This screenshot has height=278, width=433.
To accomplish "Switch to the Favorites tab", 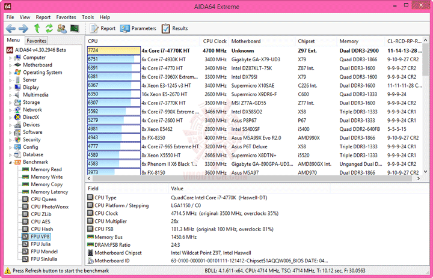I will point(37,41).
